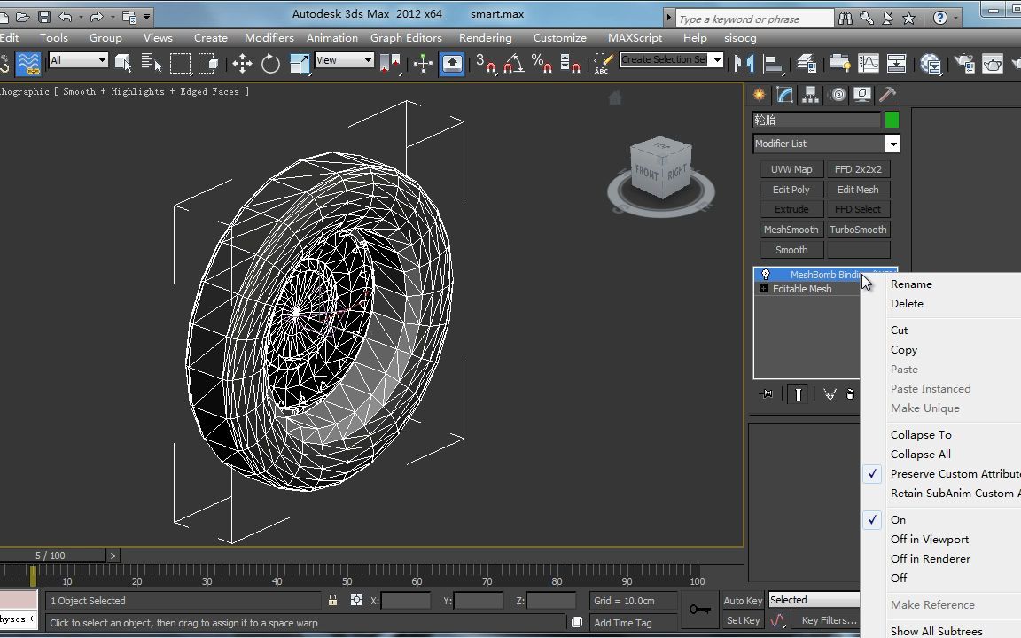Toggle Show End Result in modifier stack

pos(799,394)
